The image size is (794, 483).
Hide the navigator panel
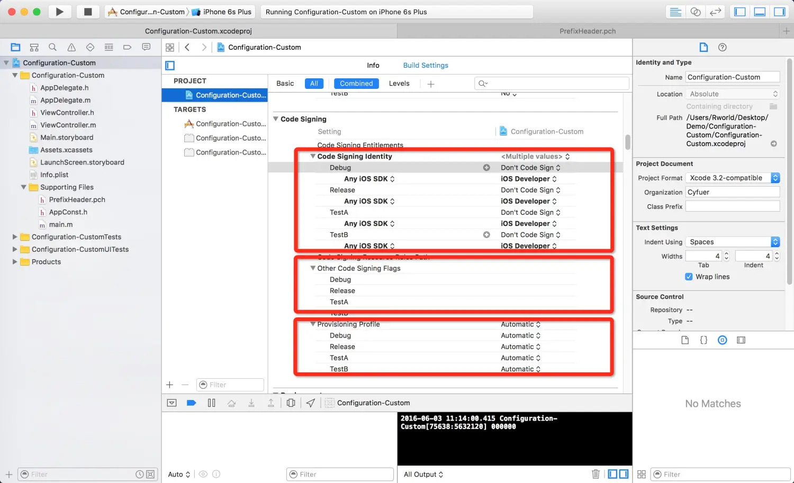[x=740, y=12]
